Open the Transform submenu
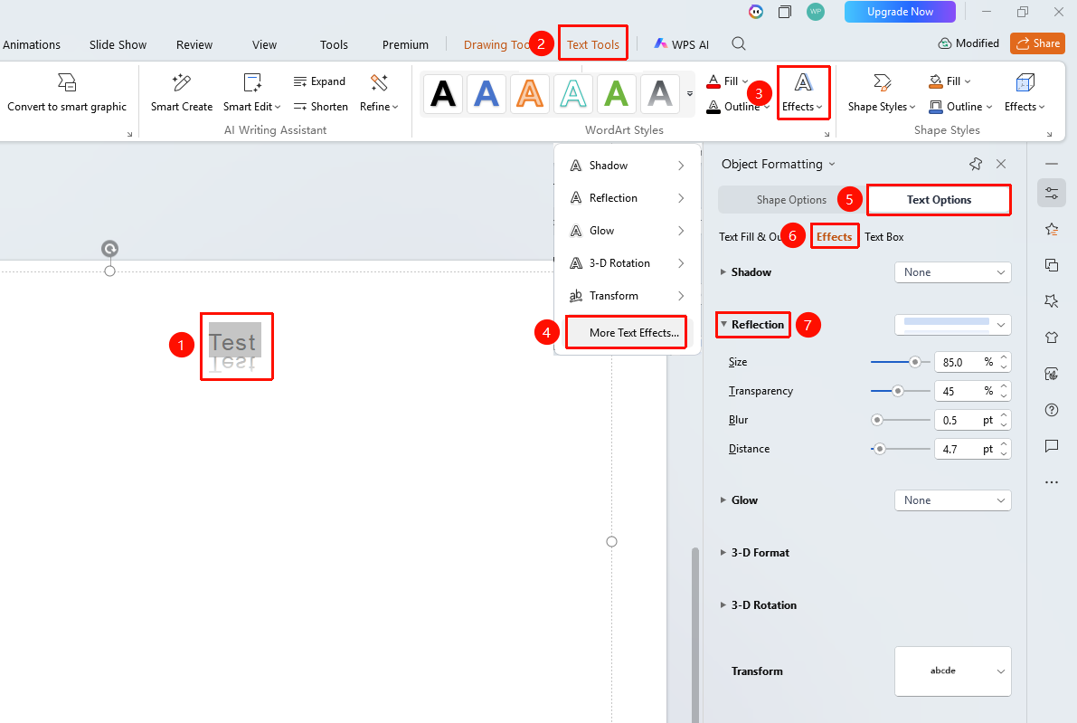Viewport: 1077px width, 723px height. pyautogui.click(x=627, y=296)
